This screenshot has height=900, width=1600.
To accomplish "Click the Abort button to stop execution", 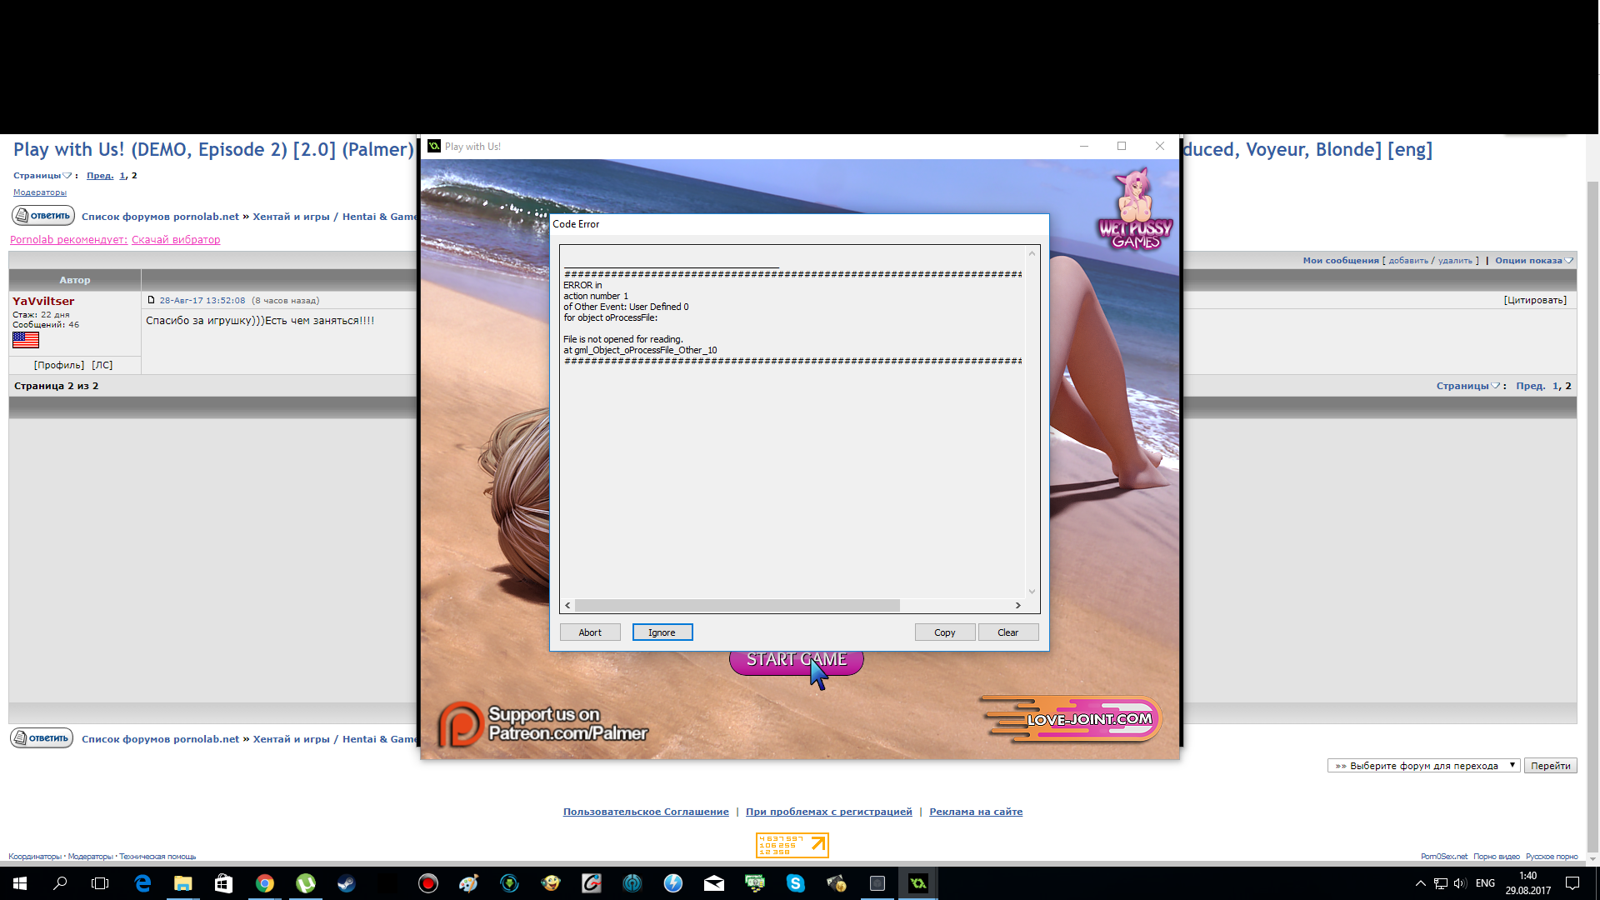I will pos(590,632).
